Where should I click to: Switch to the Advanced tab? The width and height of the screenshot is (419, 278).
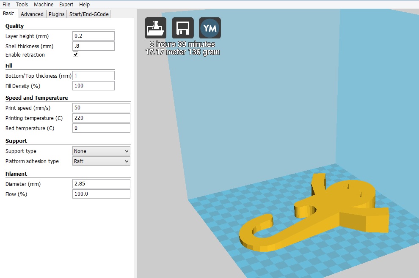(32, 14)
